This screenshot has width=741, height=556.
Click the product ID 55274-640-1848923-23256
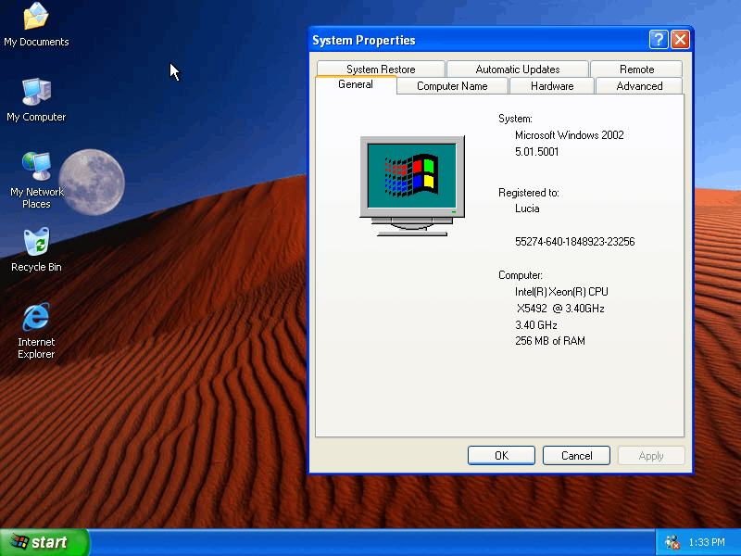(574, 242)
